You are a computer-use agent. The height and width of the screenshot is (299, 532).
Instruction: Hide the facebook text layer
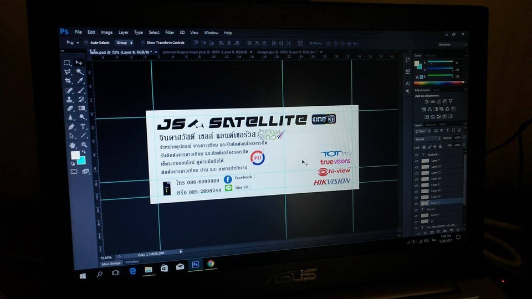417,154
